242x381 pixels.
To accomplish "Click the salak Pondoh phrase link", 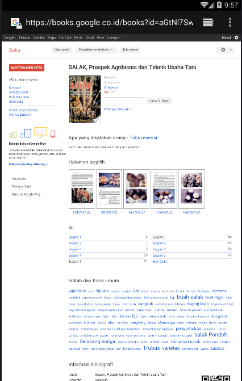I will tap(211, 334).
